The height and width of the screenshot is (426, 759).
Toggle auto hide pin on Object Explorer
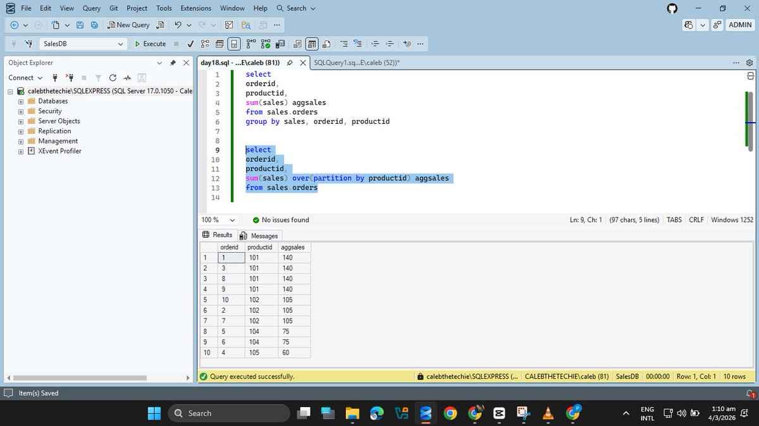173,63
